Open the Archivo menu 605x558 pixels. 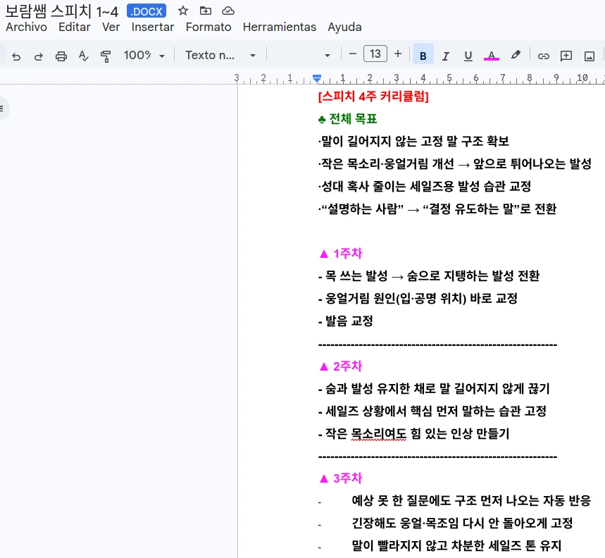26,27
